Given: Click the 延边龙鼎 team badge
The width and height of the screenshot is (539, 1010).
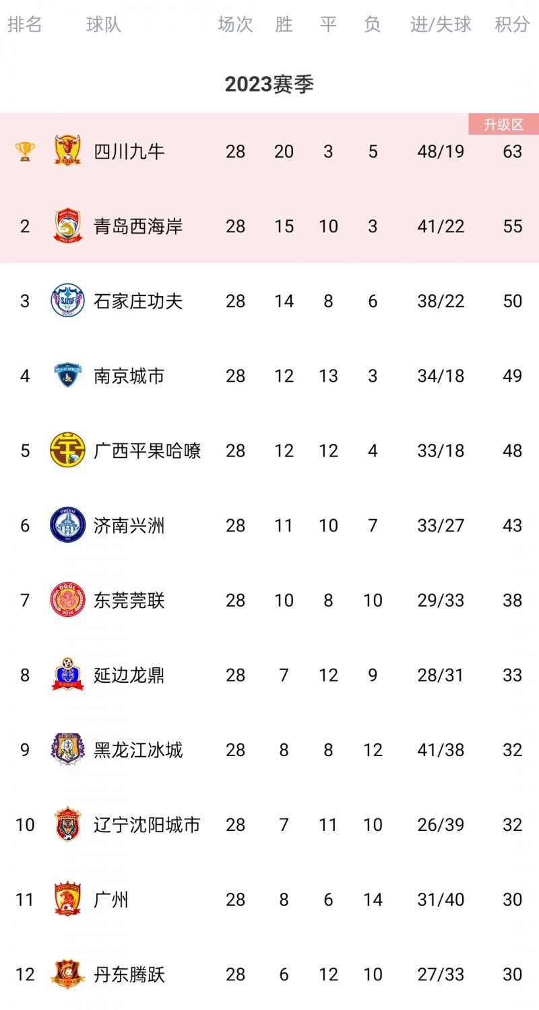Looking at the screenshot, I should tap(68, 675).
